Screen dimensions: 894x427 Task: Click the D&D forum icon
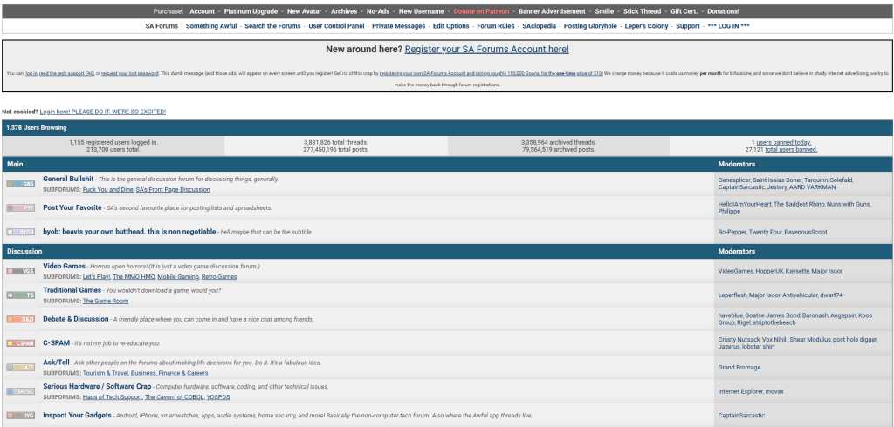(x=21, y=319)
